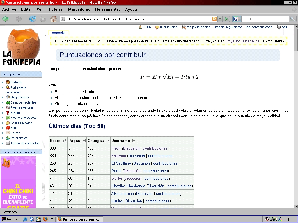This screenshot has width=298, height=223.
Task: Open the Cambios recientes sidebar link
Action: (x=23, y=102)
